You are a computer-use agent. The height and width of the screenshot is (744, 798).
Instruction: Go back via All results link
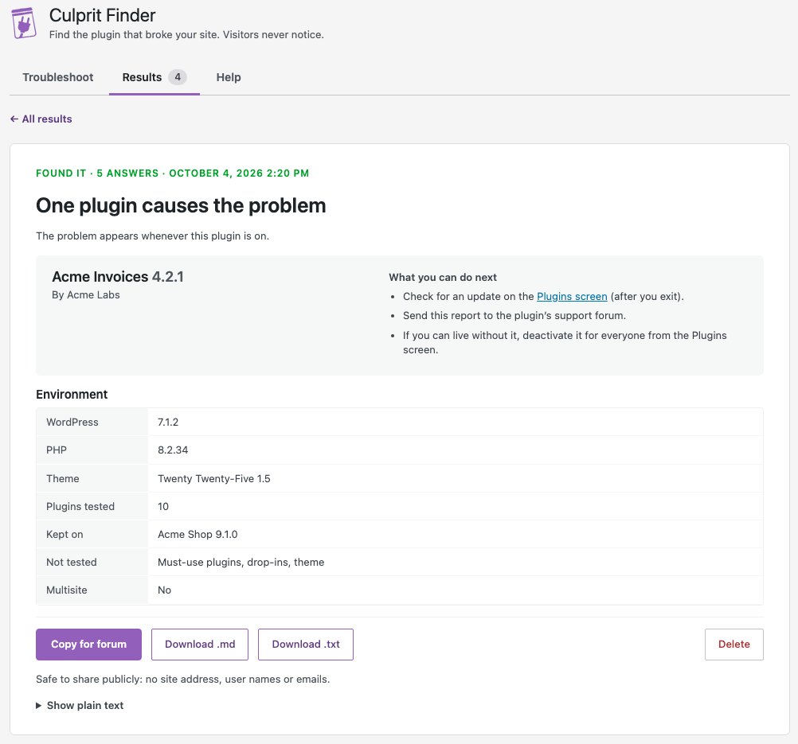point(41,119)
